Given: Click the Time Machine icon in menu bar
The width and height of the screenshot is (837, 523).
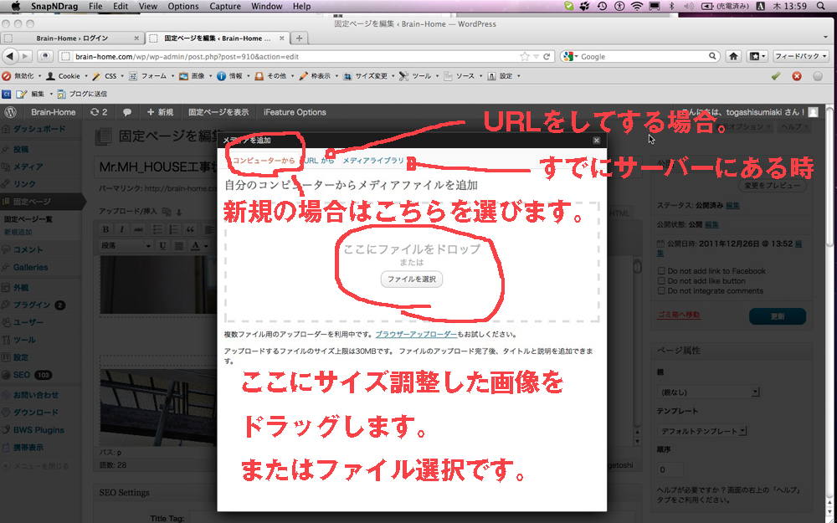Looking at the screenshot, I should (602, 7).
